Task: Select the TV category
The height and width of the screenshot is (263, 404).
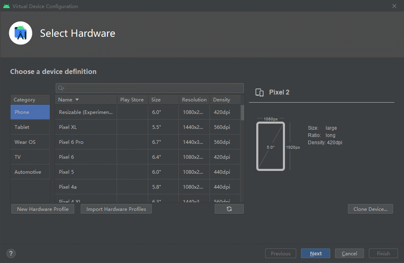Action: 30,157
